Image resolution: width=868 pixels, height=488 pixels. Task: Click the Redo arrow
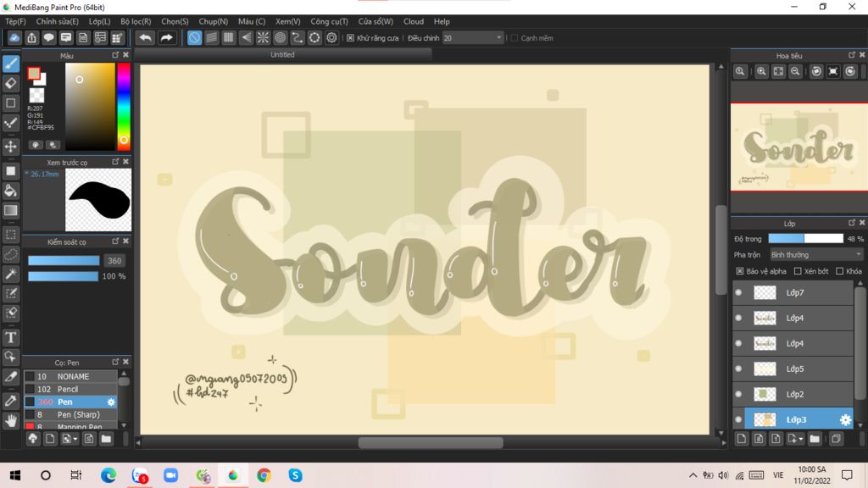click(x=166, y=37)
